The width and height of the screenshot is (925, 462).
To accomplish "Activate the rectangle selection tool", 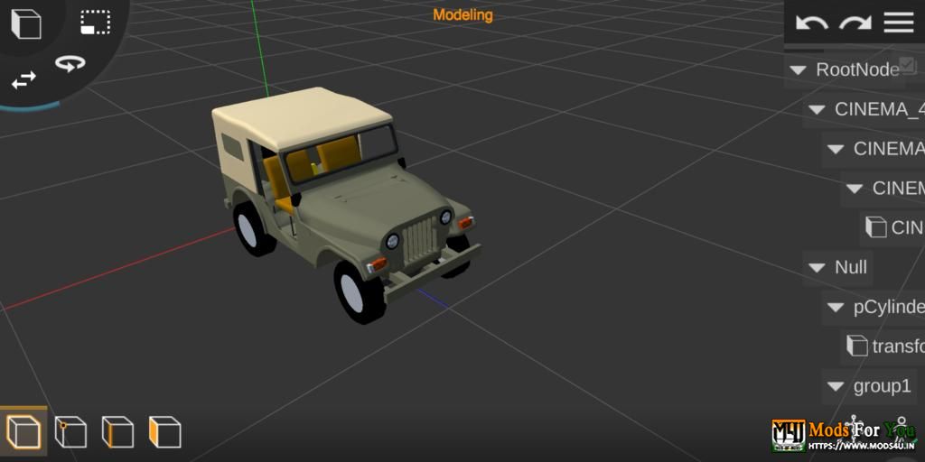I will click(96, 22).
